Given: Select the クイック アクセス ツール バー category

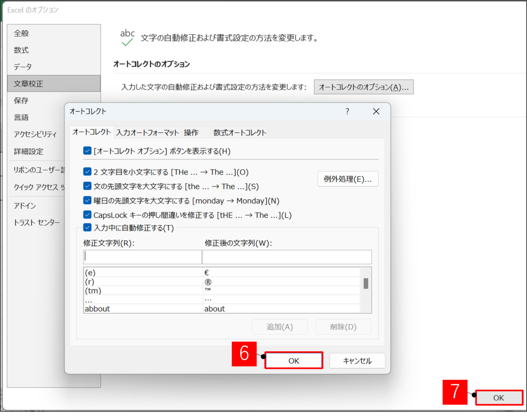Looking at the screenshot, I should tap(36, 187).
